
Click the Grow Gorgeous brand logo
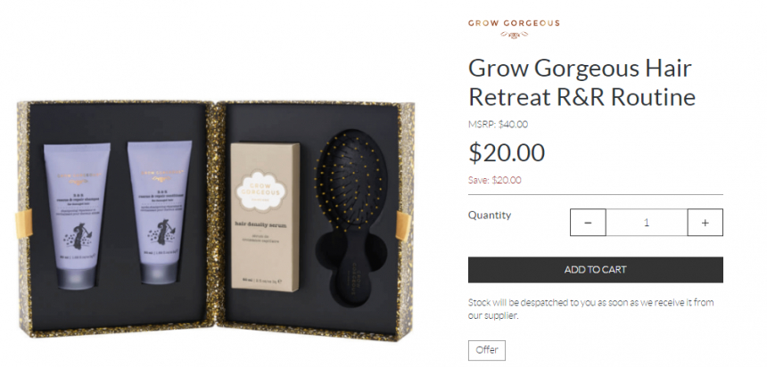514,29
